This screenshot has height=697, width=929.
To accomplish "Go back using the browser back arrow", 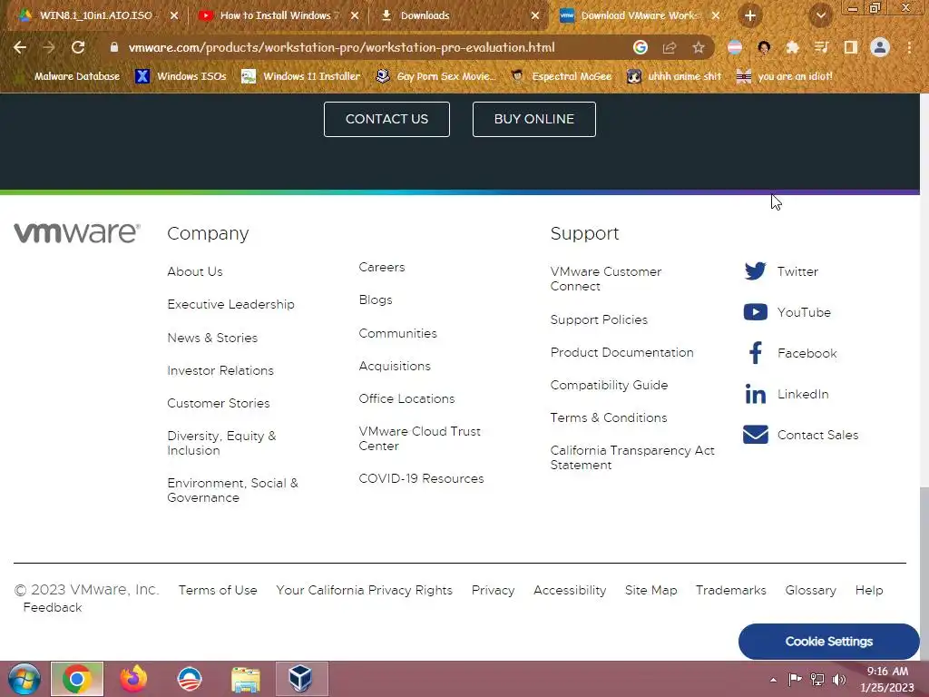I will [x=20, y=47].
